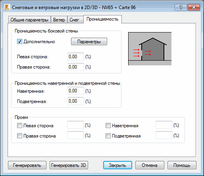Screen dimensions: 204x176
Task: Open the Снег tab
Action: click(74, 20)
